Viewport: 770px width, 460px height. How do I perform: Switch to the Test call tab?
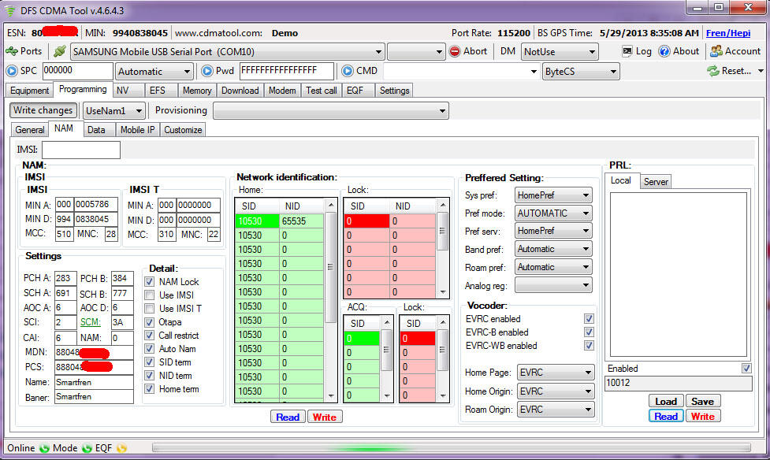(x=321, y=91)
